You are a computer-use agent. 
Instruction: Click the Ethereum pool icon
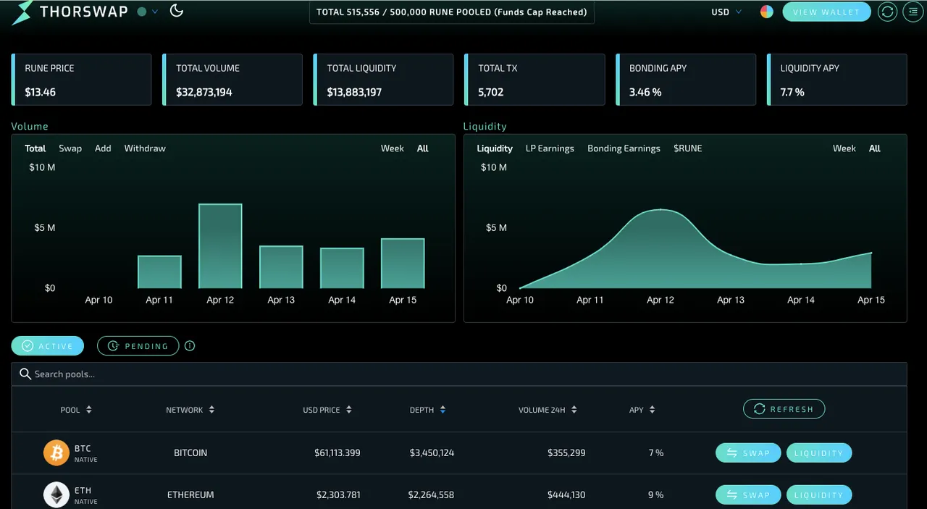point(56,495)
